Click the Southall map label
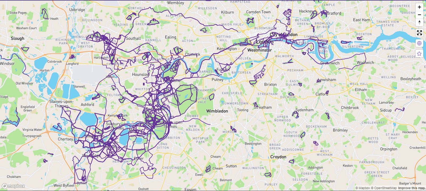426x191 pixels. tap(133, 38)
